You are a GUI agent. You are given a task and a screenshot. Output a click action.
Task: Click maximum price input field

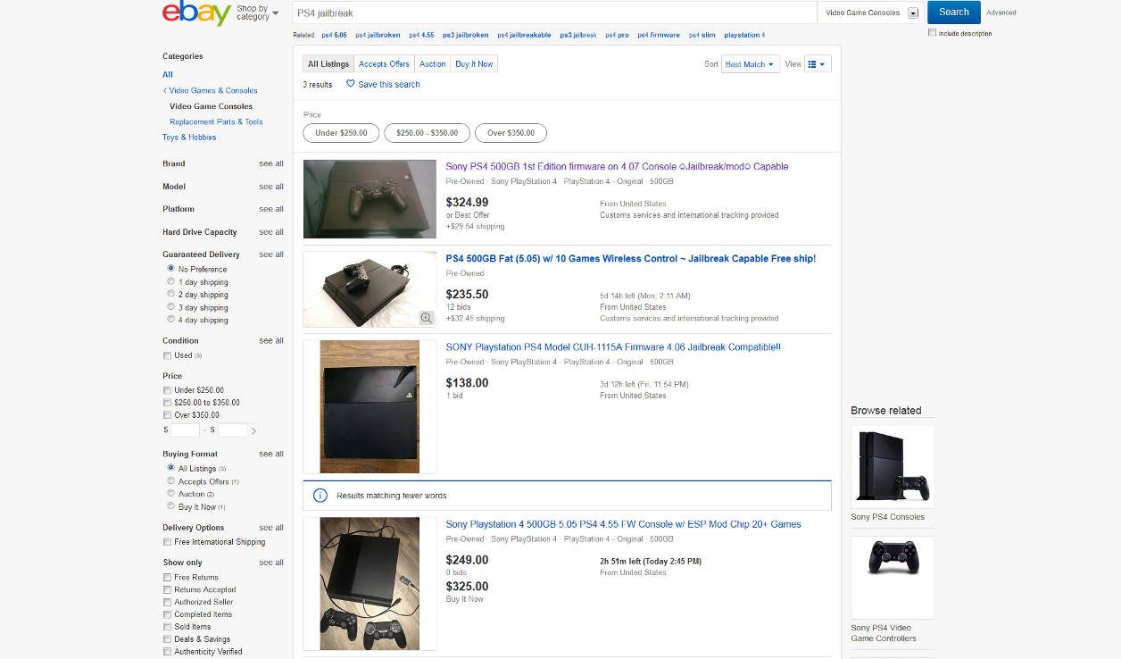point(233,430)
